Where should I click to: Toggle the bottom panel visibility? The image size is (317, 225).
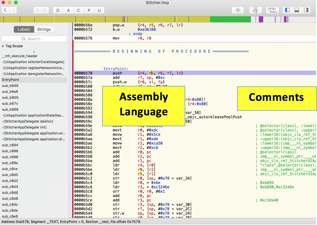[x=297, y=10]
